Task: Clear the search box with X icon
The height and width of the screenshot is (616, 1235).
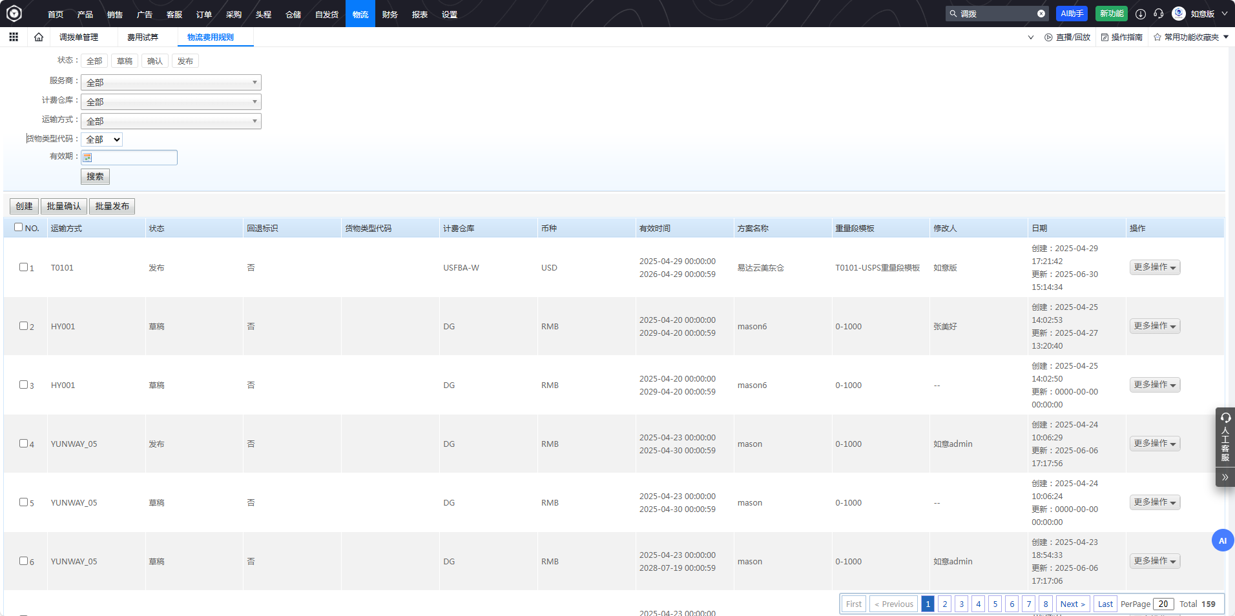Action: tap(1041, 14)
